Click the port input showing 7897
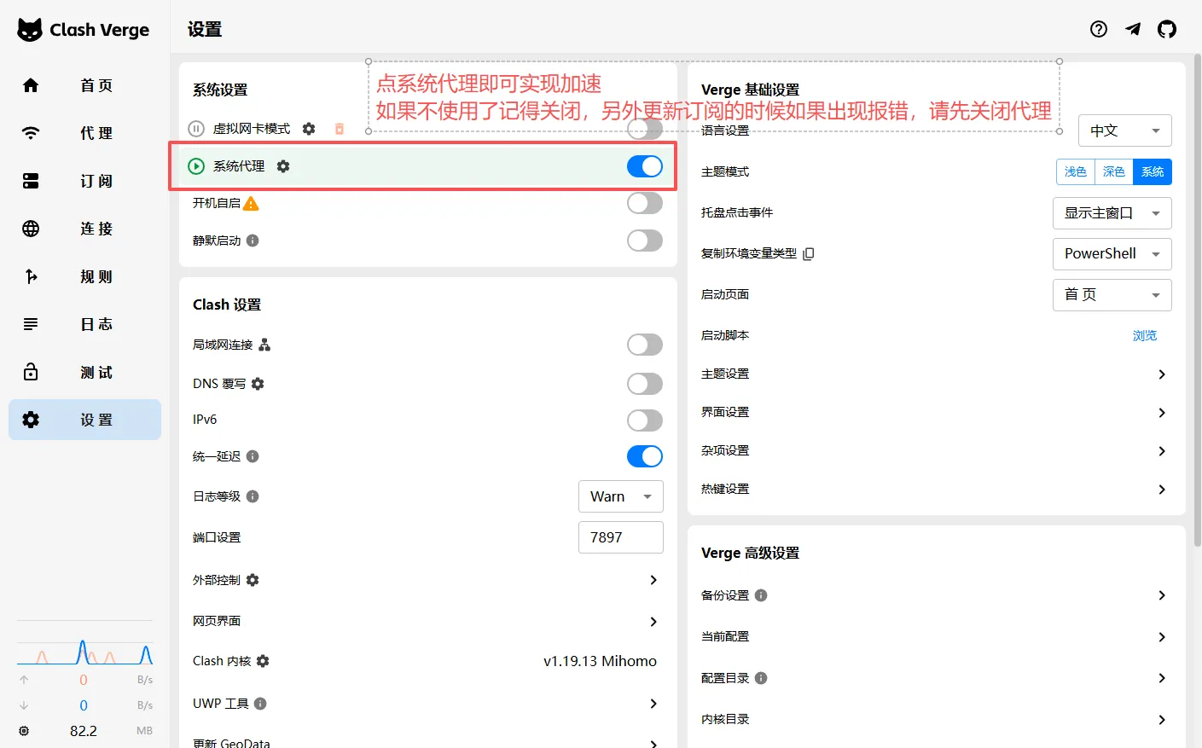The image size is (1202, 748). [621, 536]
